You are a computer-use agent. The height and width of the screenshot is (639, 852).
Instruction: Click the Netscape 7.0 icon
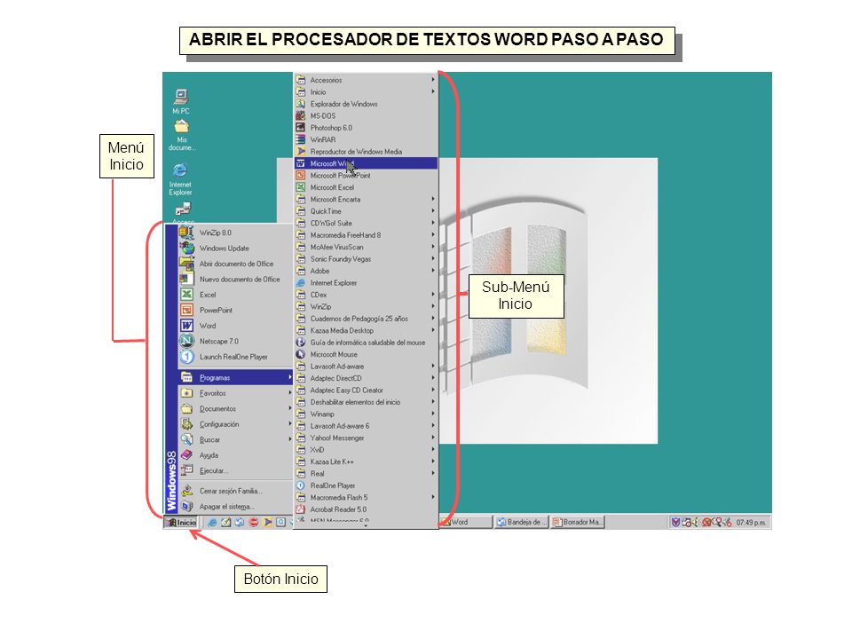tap(186, 341)
